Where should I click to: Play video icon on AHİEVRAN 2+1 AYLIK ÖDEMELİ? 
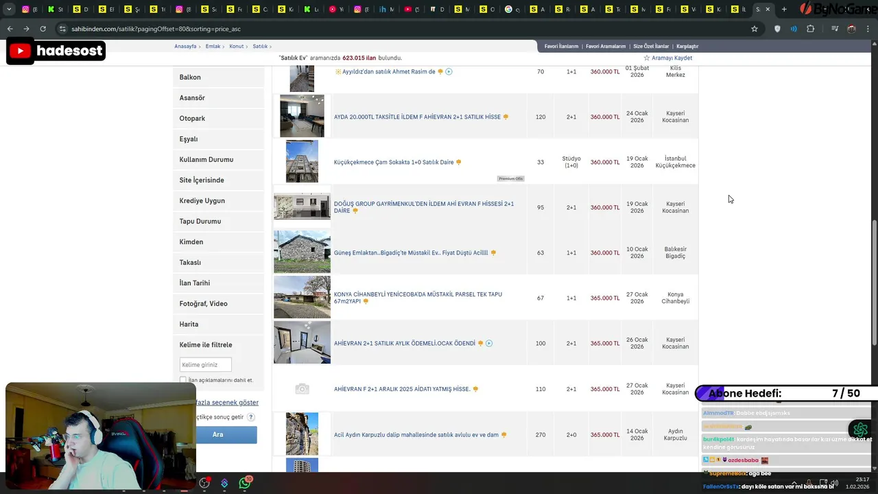click(x=489, y=343)
